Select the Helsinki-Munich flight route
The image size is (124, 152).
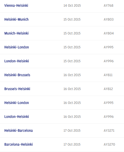point(16,20)
